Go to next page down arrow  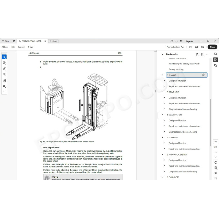click(216, 157)
